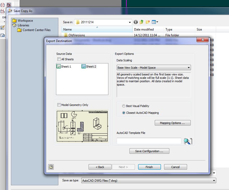Image resolution: width=229 pixels, height=190 pixels.
Task: Click Save Configuration button
Action: click(x=149, y=151)
